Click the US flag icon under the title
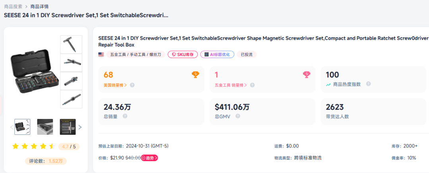 pyautogui.click(x=101, y=54)
